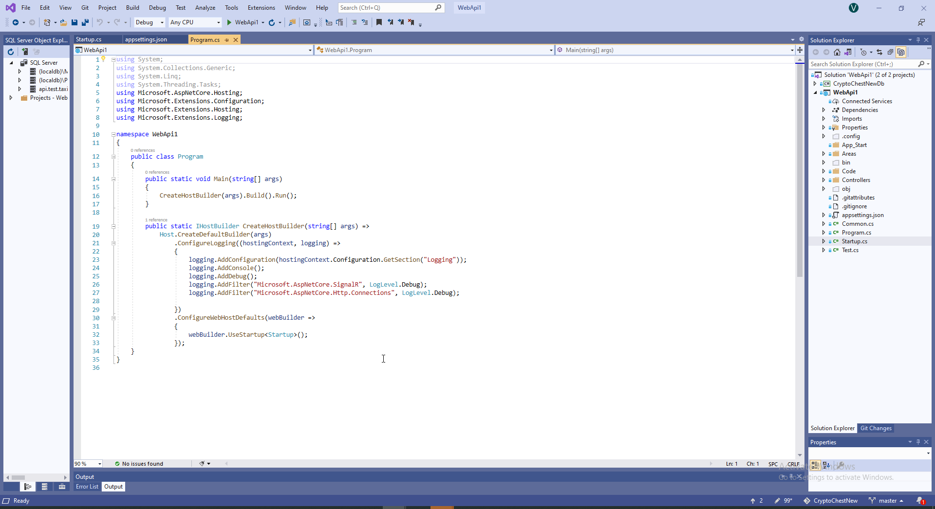
Task: Click the notifications bell in status bar
Action: point(920,501)
